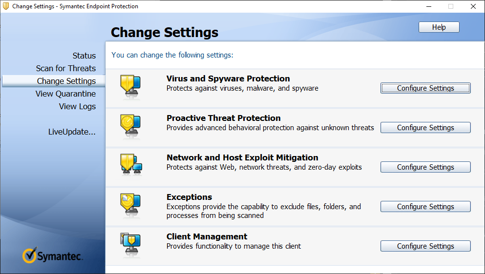
Task: Click the Exceptions shield icon
Action: point(130,203)
